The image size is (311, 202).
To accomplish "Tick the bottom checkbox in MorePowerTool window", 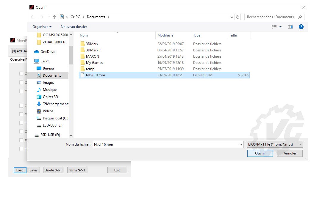I will (21, 149).
